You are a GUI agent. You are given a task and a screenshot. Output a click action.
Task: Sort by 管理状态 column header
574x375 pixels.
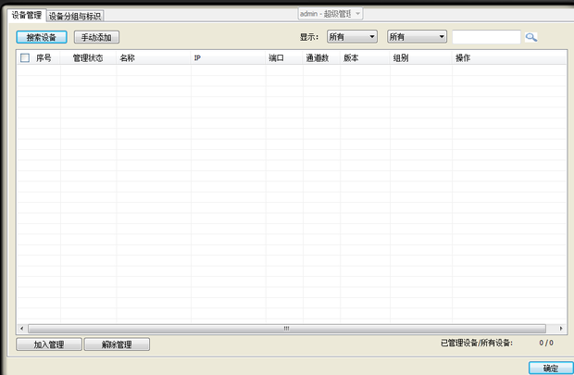tap(88, 57)
